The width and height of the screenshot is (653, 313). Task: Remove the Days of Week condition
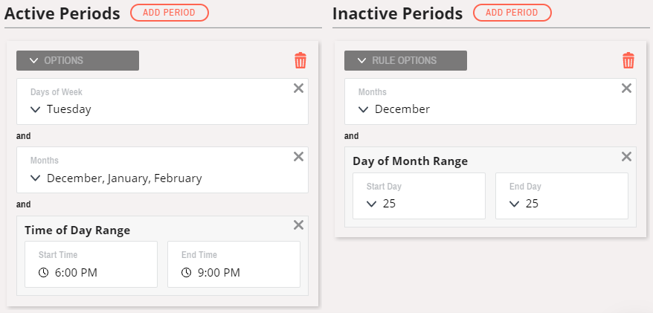point(298,88)
